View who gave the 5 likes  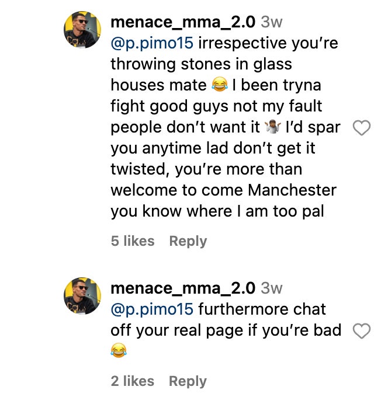click(x=133, y=241)
